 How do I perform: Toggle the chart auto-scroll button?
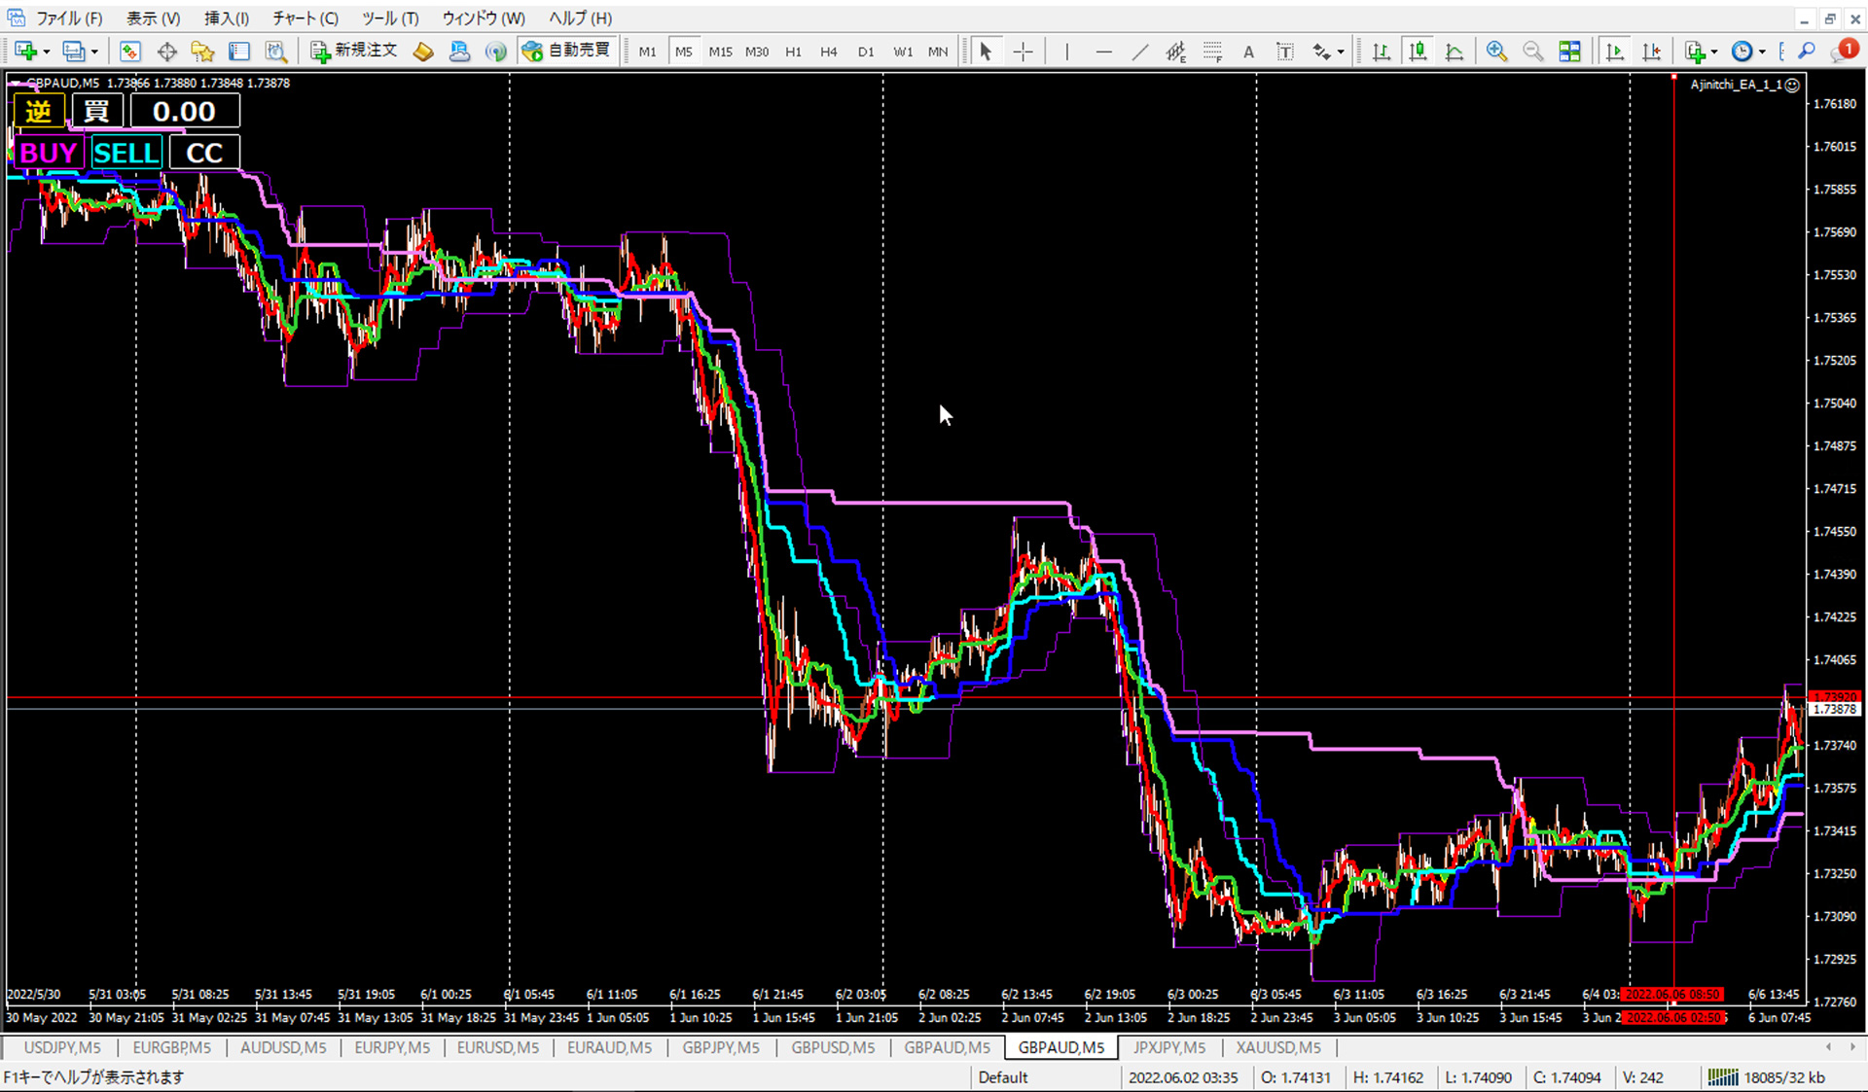click(x=1615, y=52)
